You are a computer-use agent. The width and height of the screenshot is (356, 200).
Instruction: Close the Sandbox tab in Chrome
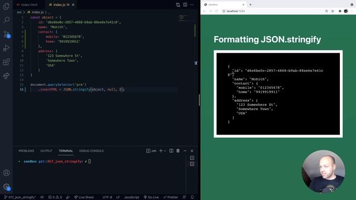click(244, 4)
